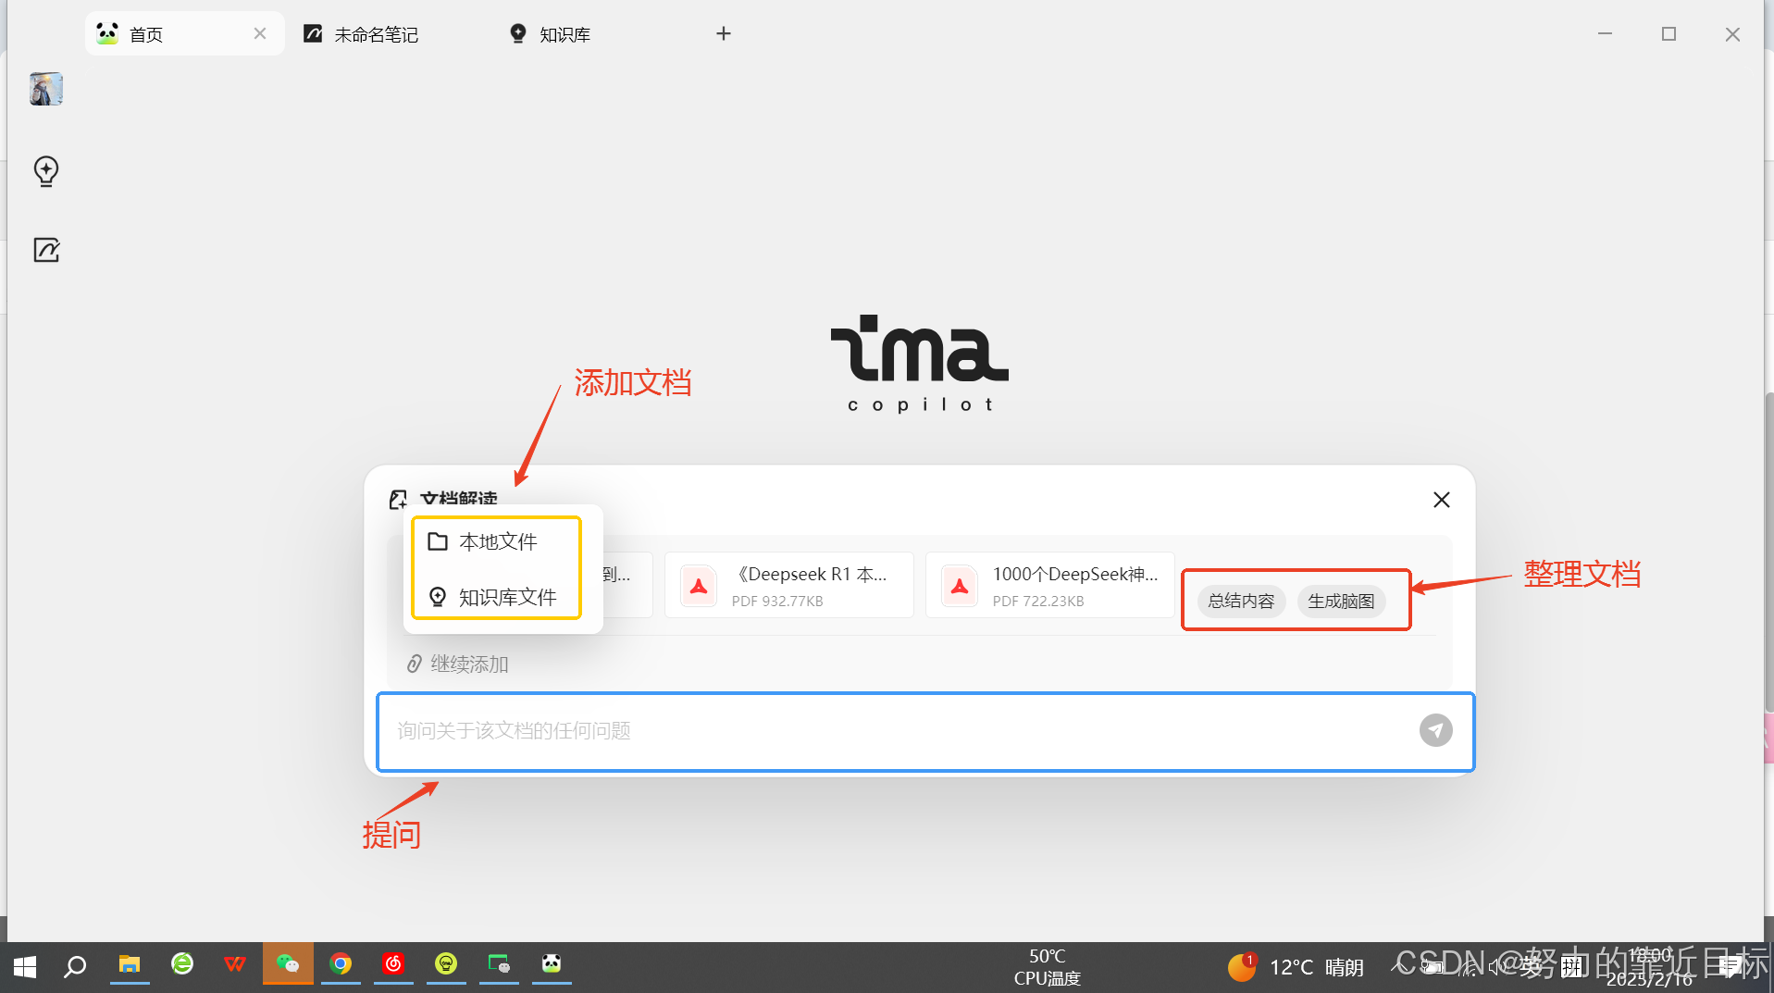Click the 继续添加 link

coord(458,664)
